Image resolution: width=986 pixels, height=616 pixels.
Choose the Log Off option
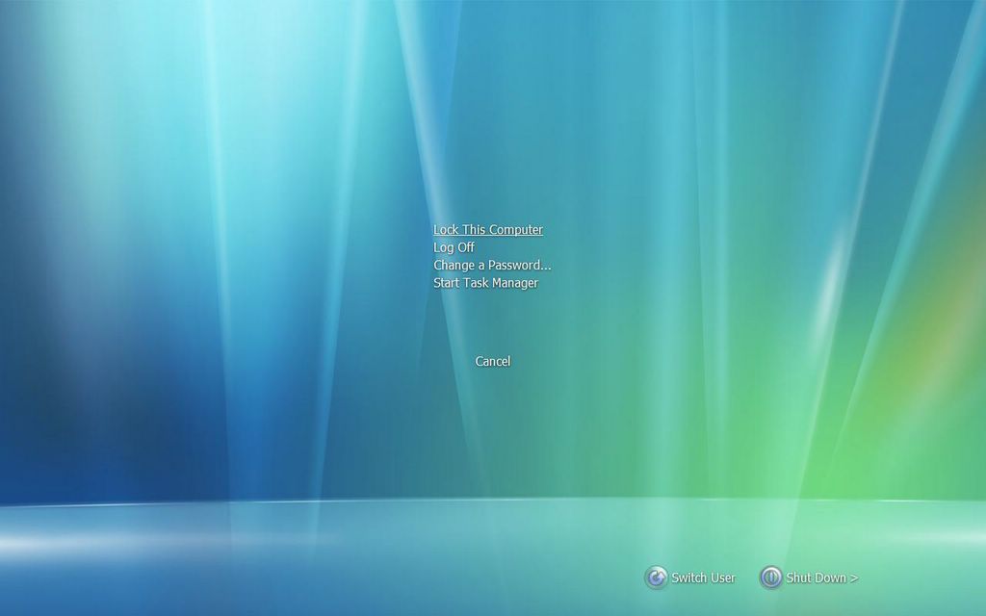click(454, 247)
